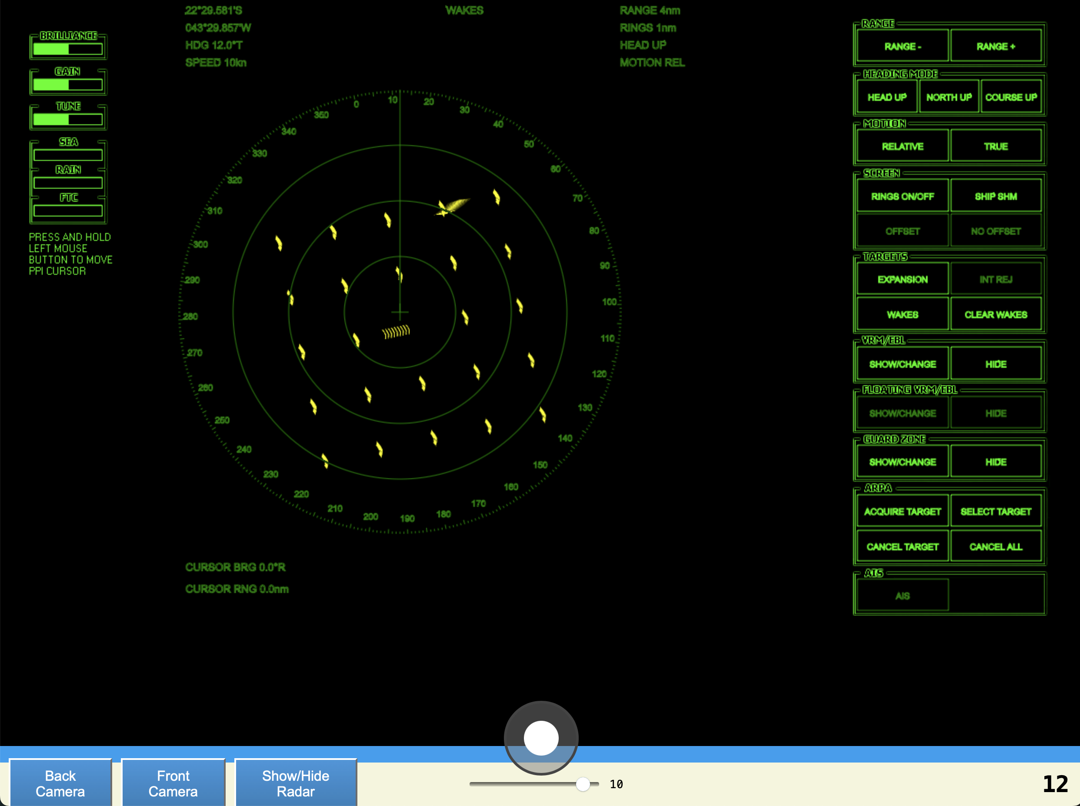Toggle the SHIP SHM heading marker
Screen dimensions: 1080x806
(996, 196)
